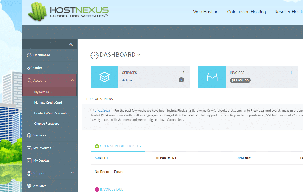Click the Services stacked layers sidebar icon

[29, 135]
